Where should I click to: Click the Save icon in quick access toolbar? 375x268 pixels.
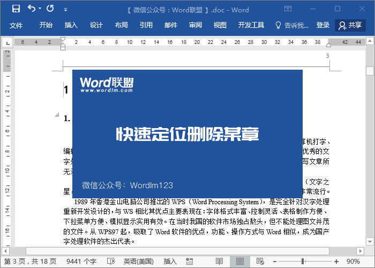pos(16,9)
